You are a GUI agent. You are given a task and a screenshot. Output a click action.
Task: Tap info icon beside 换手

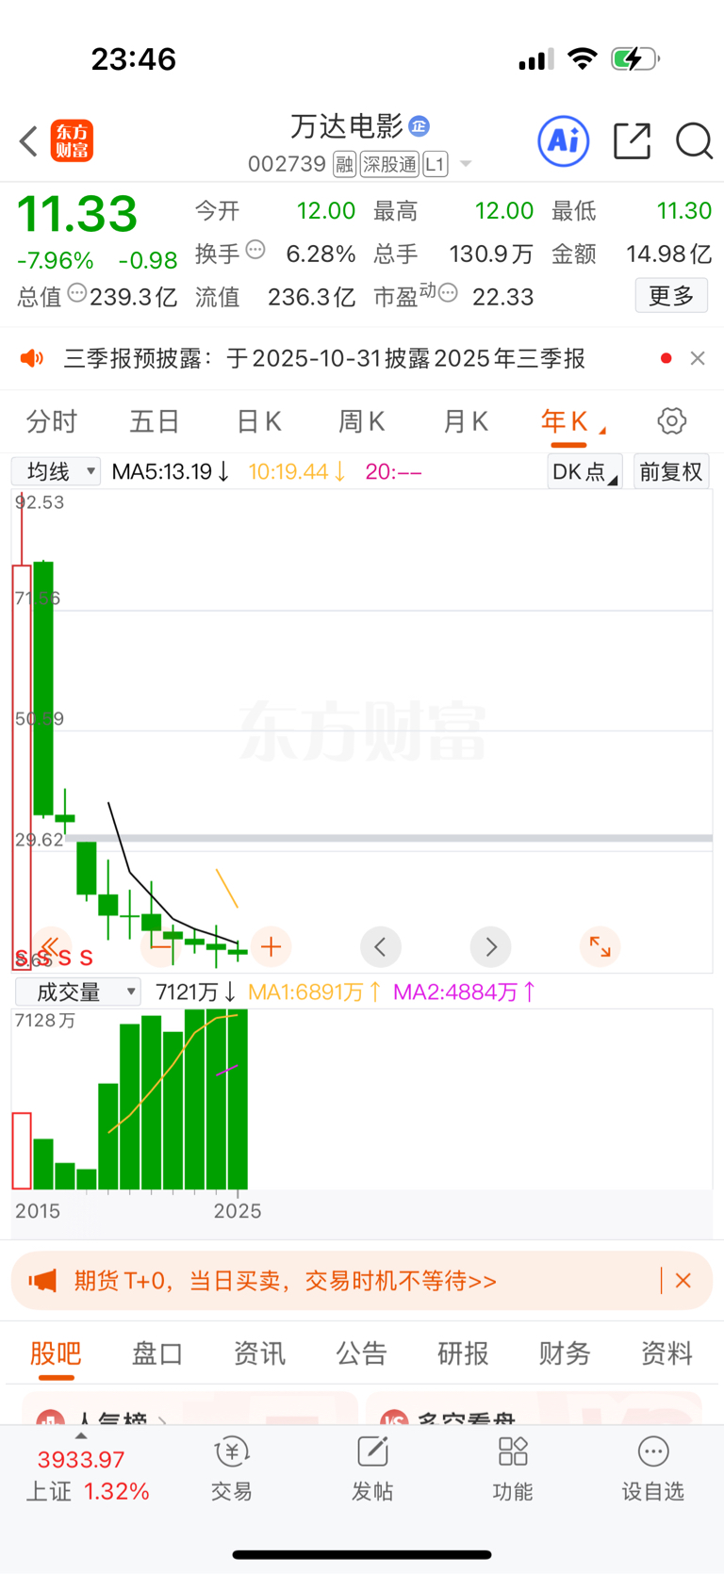[x=255, y=251]
